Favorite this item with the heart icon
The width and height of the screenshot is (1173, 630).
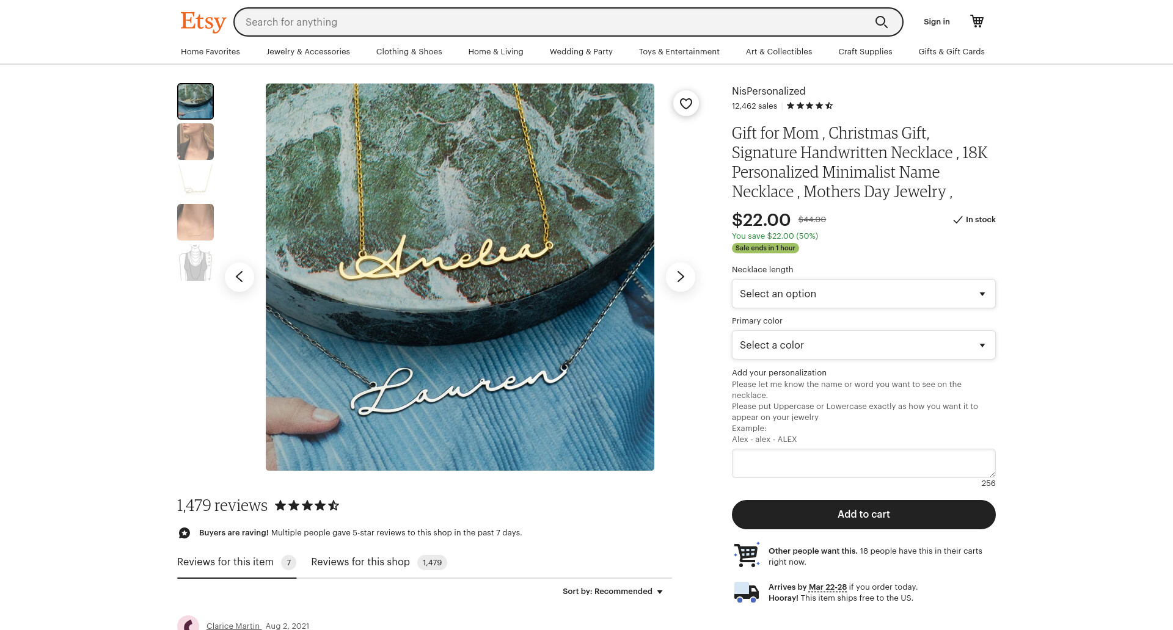[686, 104]
